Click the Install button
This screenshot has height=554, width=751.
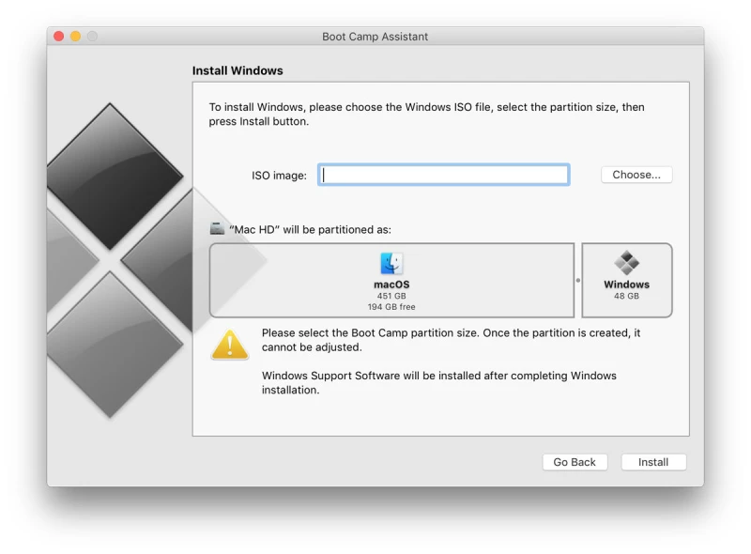click(653, 462)
